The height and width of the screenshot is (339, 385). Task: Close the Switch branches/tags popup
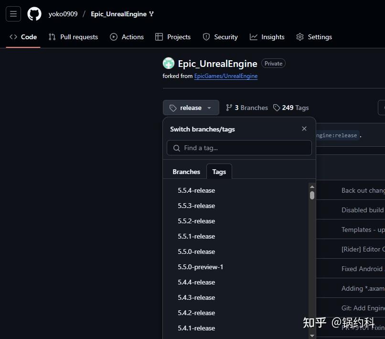[x=304, y=129]
